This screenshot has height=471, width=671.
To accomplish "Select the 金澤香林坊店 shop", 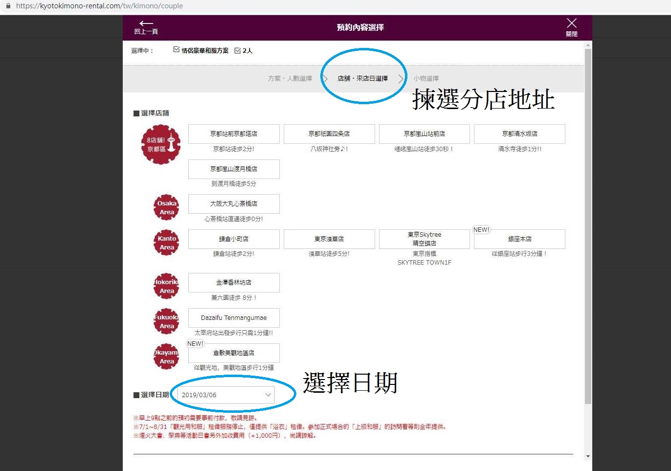I will [234, 282].
